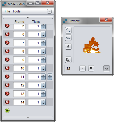Zoom out in the Preview window
114x122 pixels.
tap(68, 38)
